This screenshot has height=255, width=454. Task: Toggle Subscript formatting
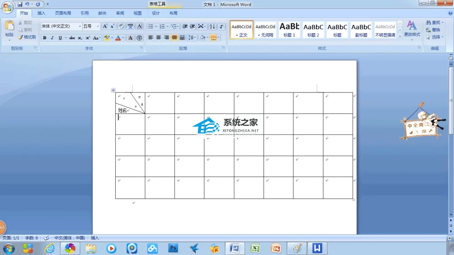click(80, 38)
